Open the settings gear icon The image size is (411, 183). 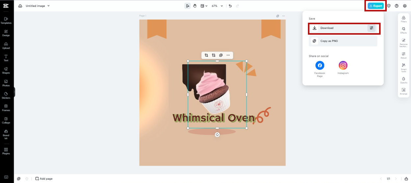coord(405,6)
